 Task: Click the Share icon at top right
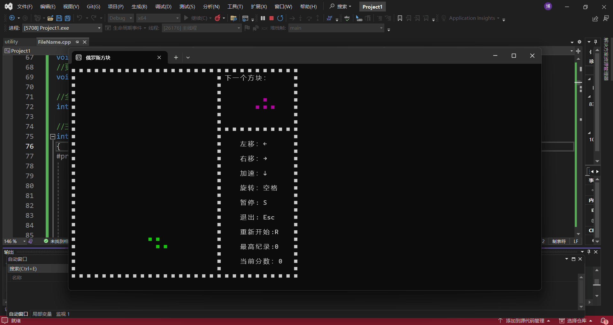coord(595,18)
